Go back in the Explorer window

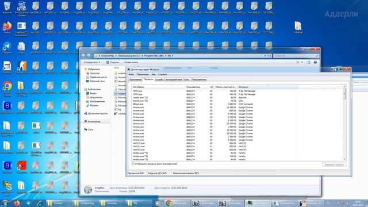[x=83, y=56]
